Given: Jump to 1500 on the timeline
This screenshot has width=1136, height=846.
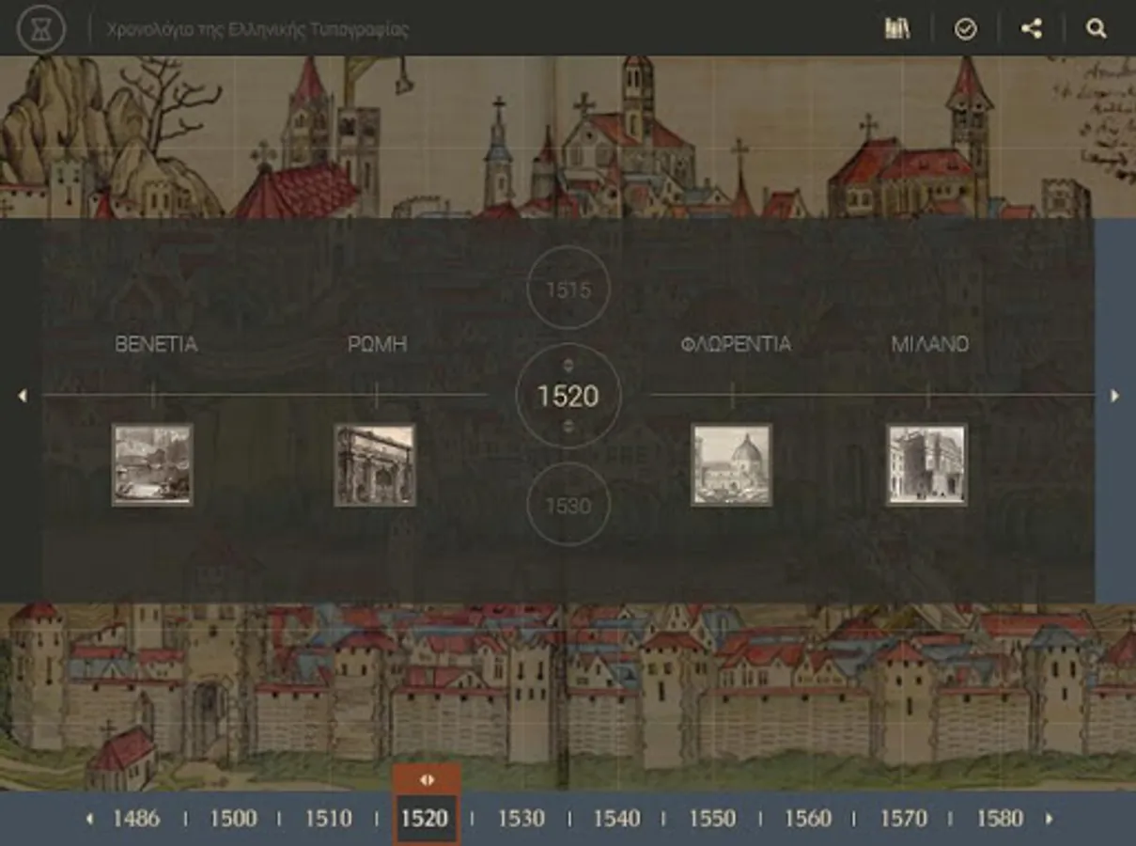Looking at the screenshot, I should (233, 818).
